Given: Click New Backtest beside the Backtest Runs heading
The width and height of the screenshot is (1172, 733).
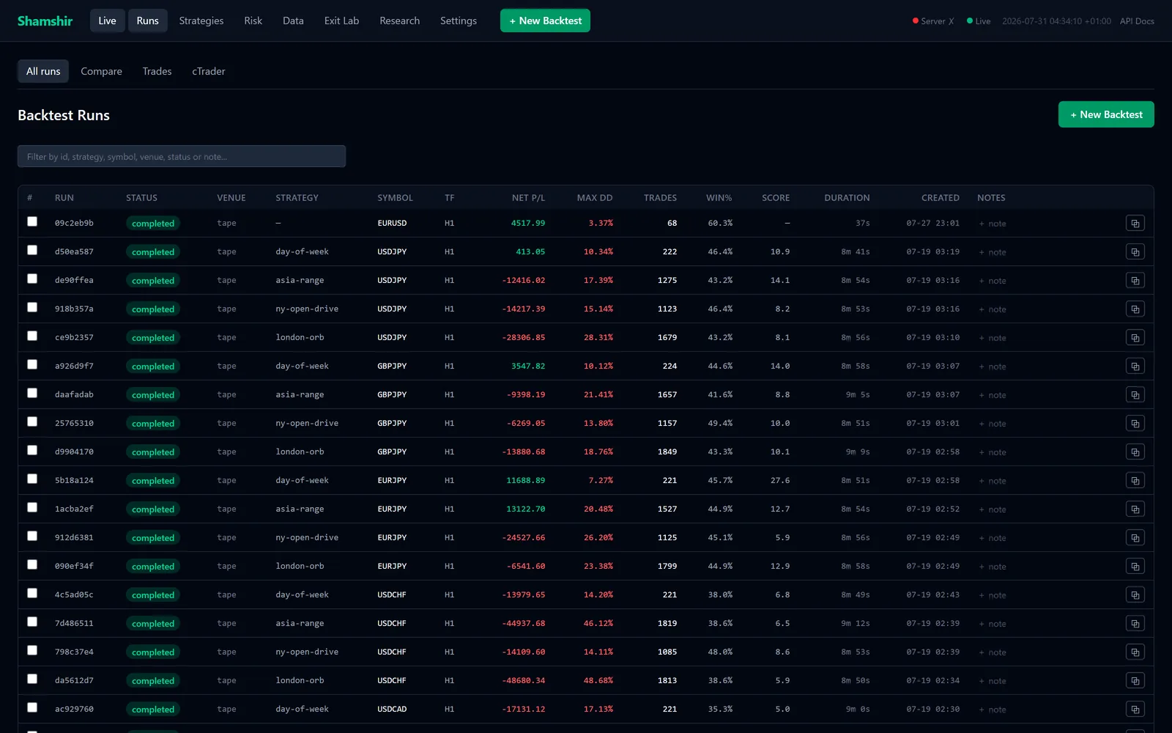Looking at the screenshot, I should [x=1106, y=114].
